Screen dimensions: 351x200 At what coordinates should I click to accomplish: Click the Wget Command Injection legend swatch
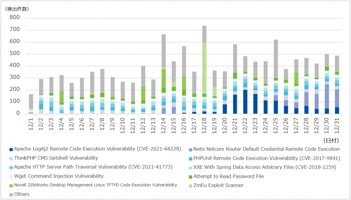click(11, 176)
